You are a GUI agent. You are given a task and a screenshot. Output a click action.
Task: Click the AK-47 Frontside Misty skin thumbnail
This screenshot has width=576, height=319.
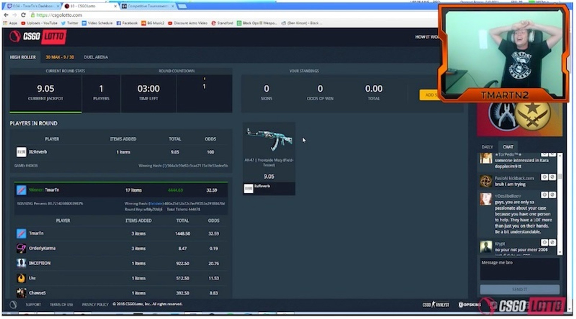coord(269,140)
